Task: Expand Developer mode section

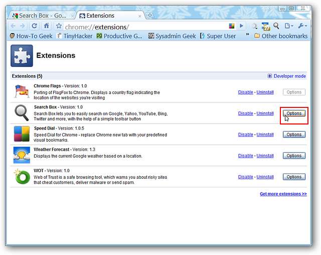Action: (286, 76)
